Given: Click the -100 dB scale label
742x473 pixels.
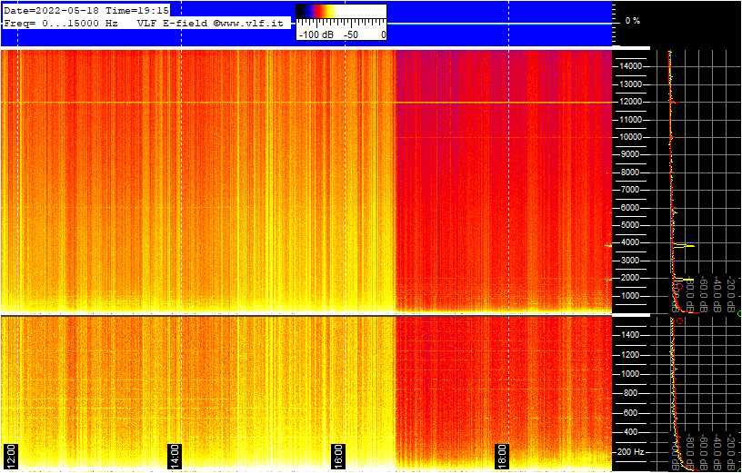Looking at the screenshot, I should [316, 34].
